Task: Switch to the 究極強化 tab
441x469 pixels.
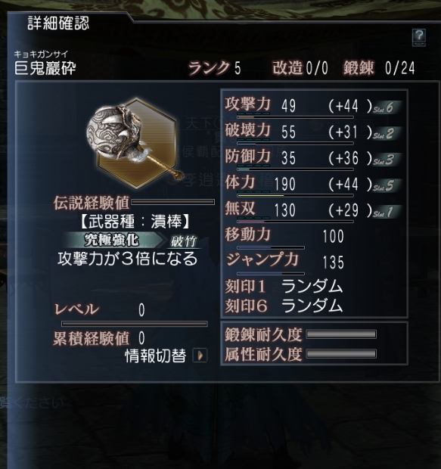Action: pos(113,240)
